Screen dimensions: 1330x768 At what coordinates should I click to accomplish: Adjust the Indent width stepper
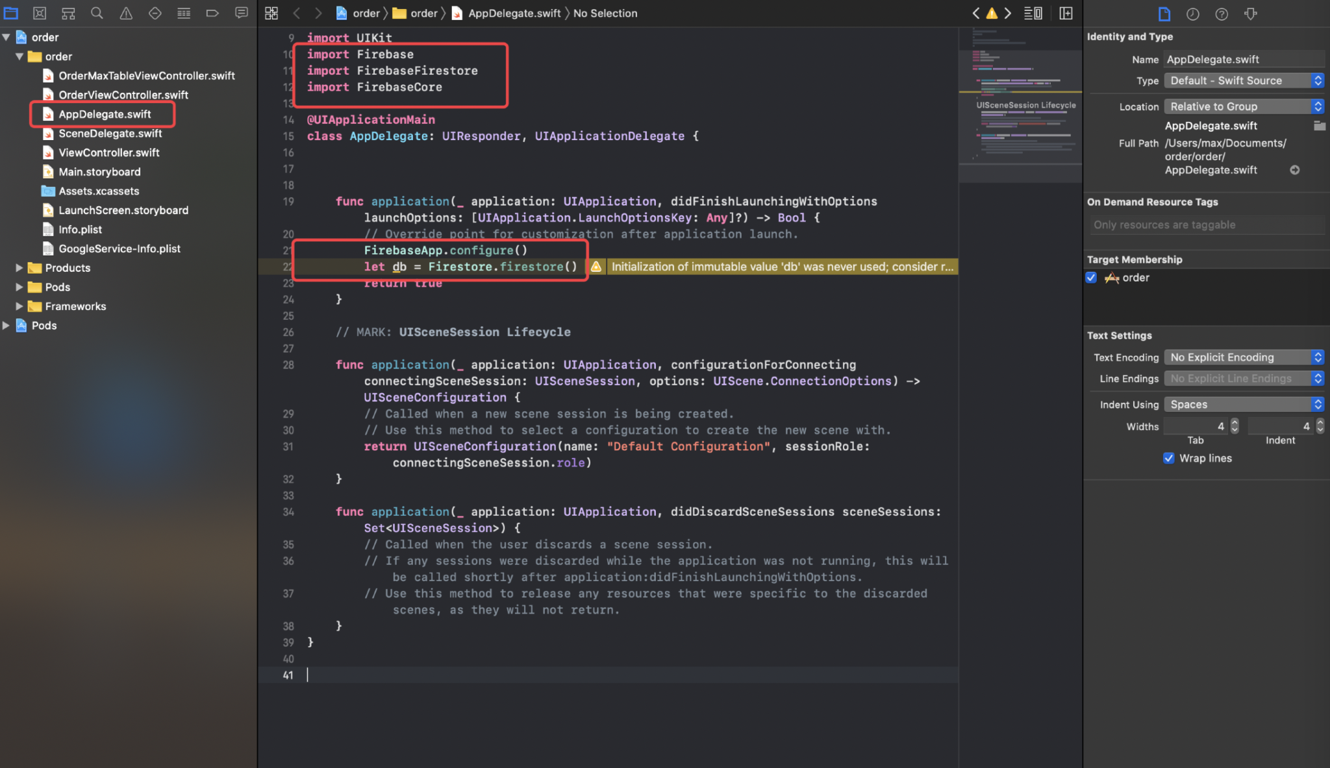[x=1320, y=426]
